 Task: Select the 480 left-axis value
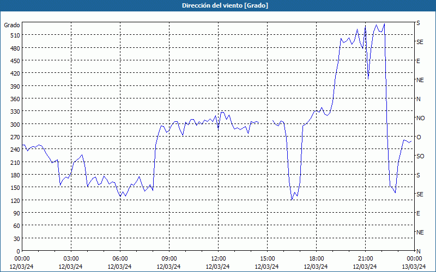[x=15, y=48]
